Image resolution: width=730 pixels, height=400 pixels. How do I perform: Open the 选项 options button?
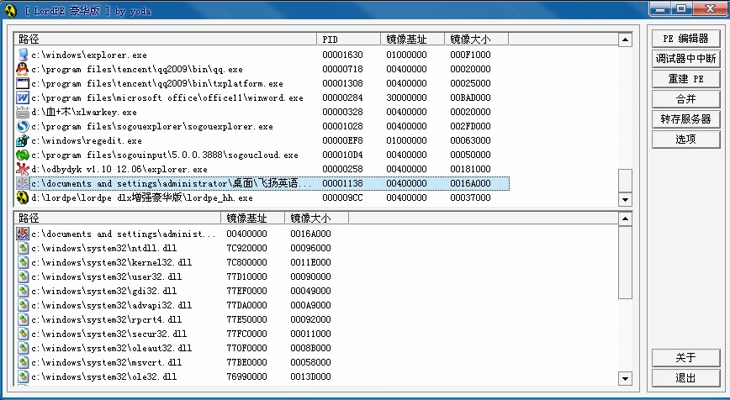click(x=685, y=139)
